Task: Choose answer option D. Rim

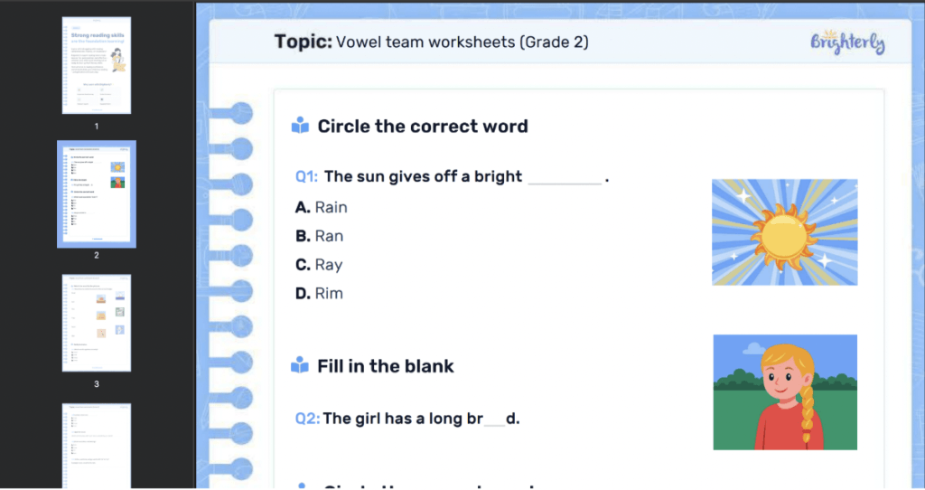Action: pos(319,294)
